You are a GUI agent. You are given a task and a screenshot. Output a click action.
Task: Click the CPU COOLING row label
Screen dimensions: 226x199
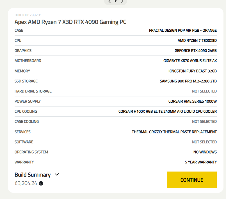26,111
